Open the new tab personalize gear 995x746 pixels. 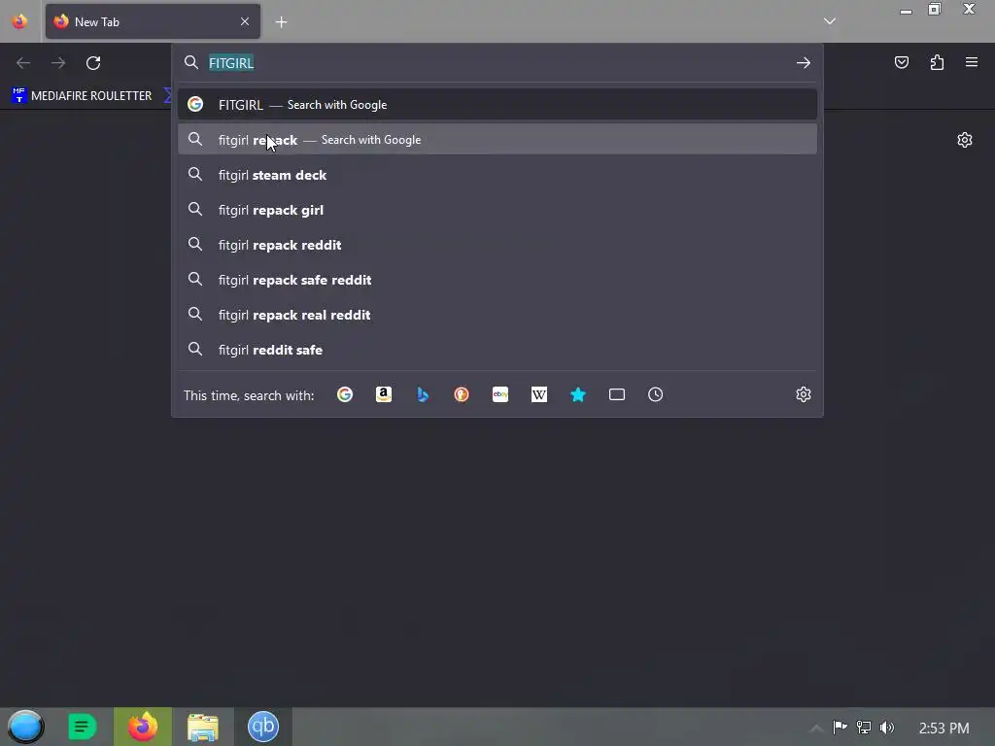pos(965,140)
